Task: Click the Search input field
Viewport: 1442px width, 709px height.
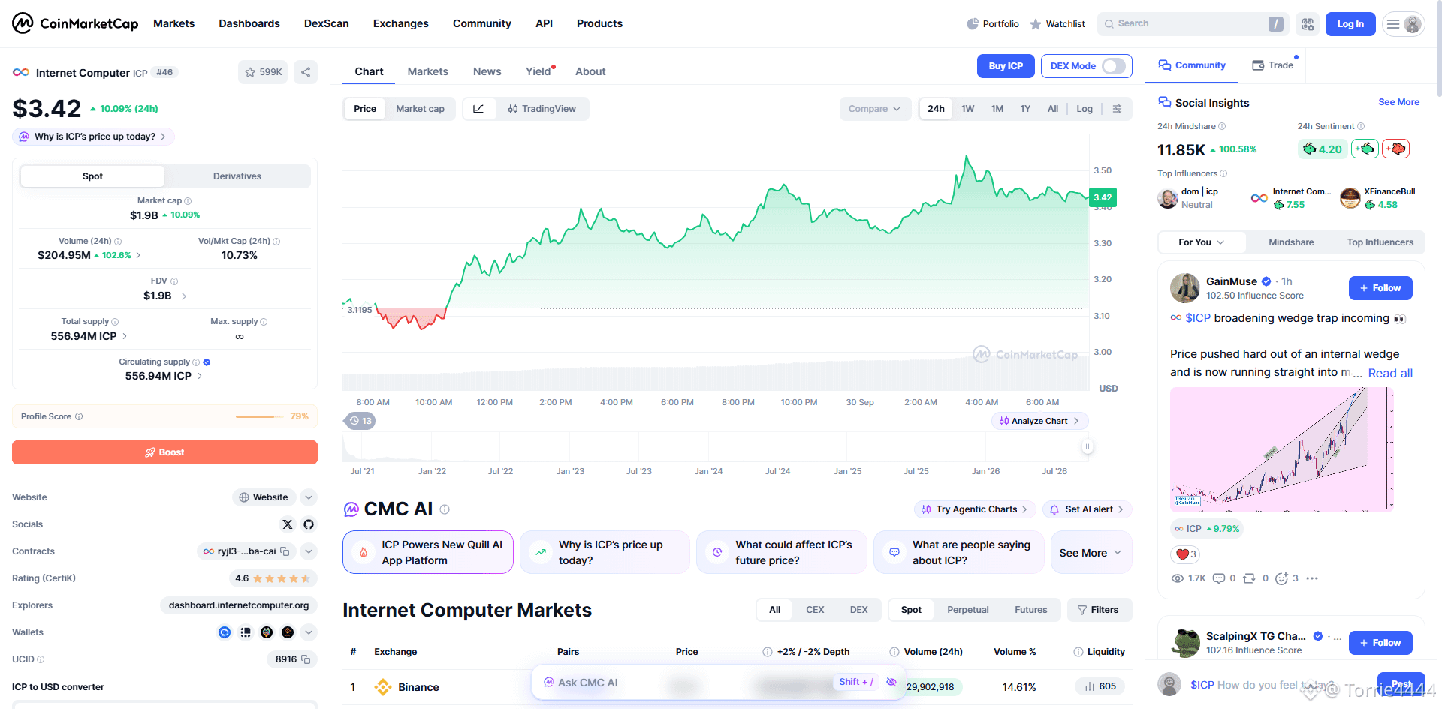Action: (x=1193, y=24)
